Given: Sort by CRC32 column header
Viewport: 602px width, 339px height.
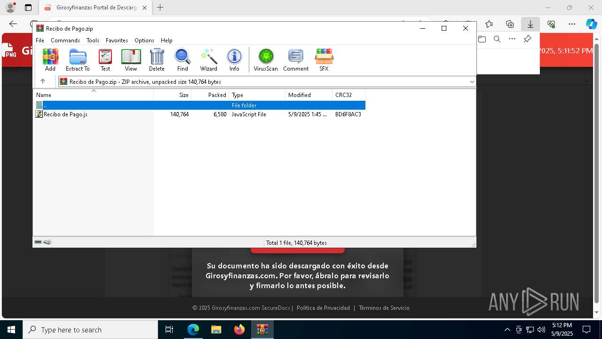Looking at the screenshot, I should (349, 95).
